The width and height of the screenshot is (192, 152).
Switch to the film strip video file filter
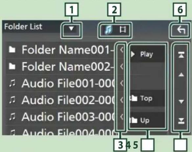[123, 30]
